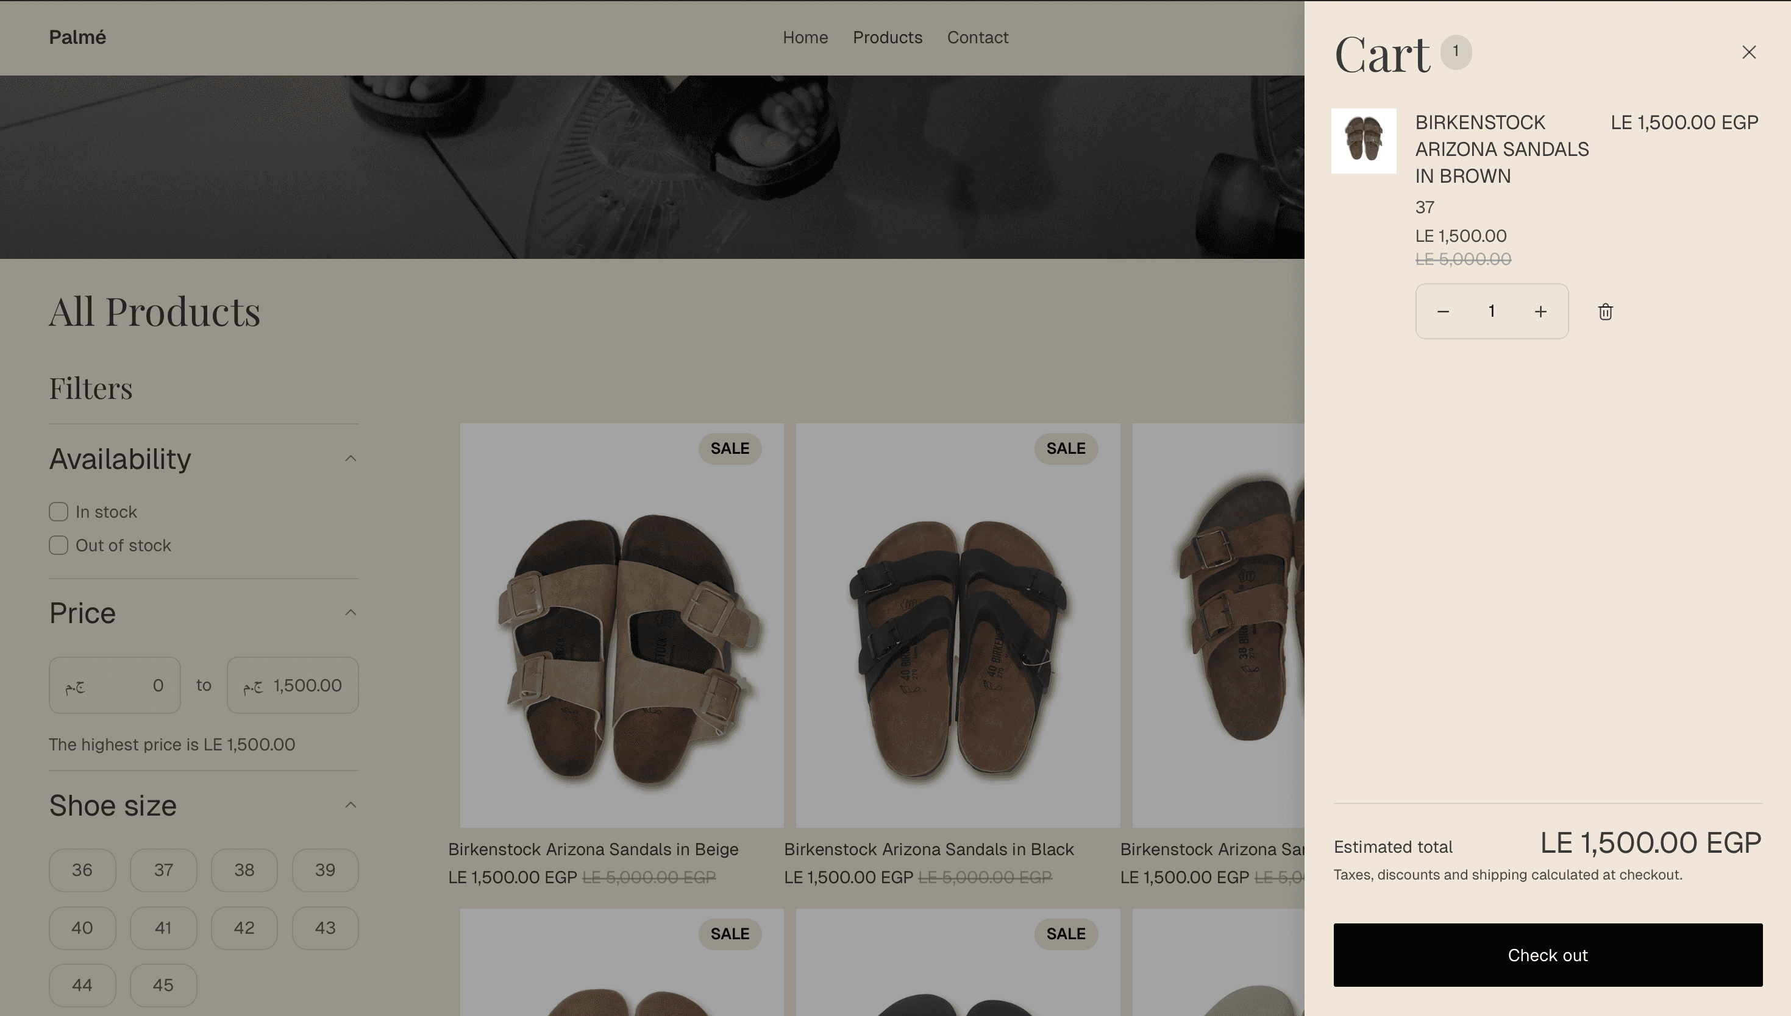
Task: Click the cart item product thumbnail
Action: coord(1363,141)
